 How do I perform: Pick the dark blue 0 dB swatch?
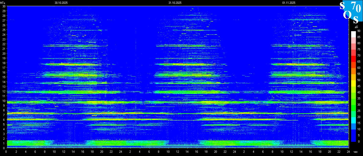pyautogui.click(x=353, y=138)
